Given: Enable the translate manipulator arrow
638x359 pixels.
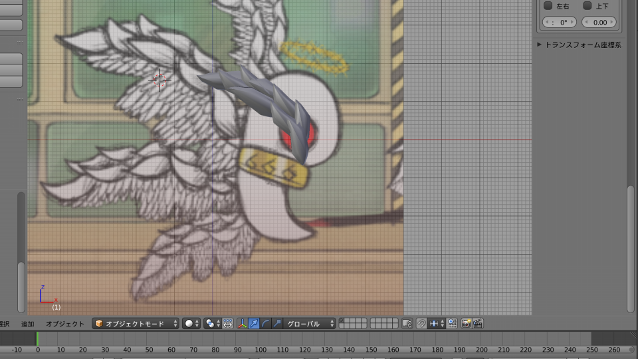Looking at the screenshot, I should (x=253, y=324).
